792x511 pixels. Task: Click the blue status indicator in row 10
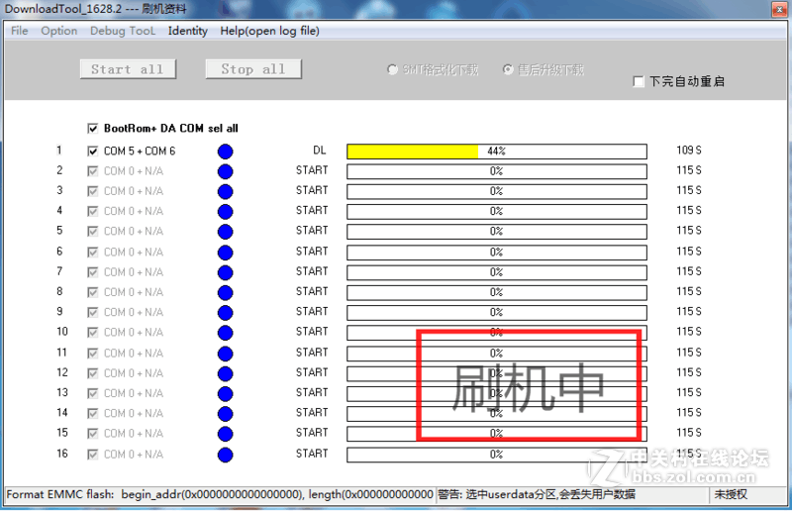click(226, 333)
